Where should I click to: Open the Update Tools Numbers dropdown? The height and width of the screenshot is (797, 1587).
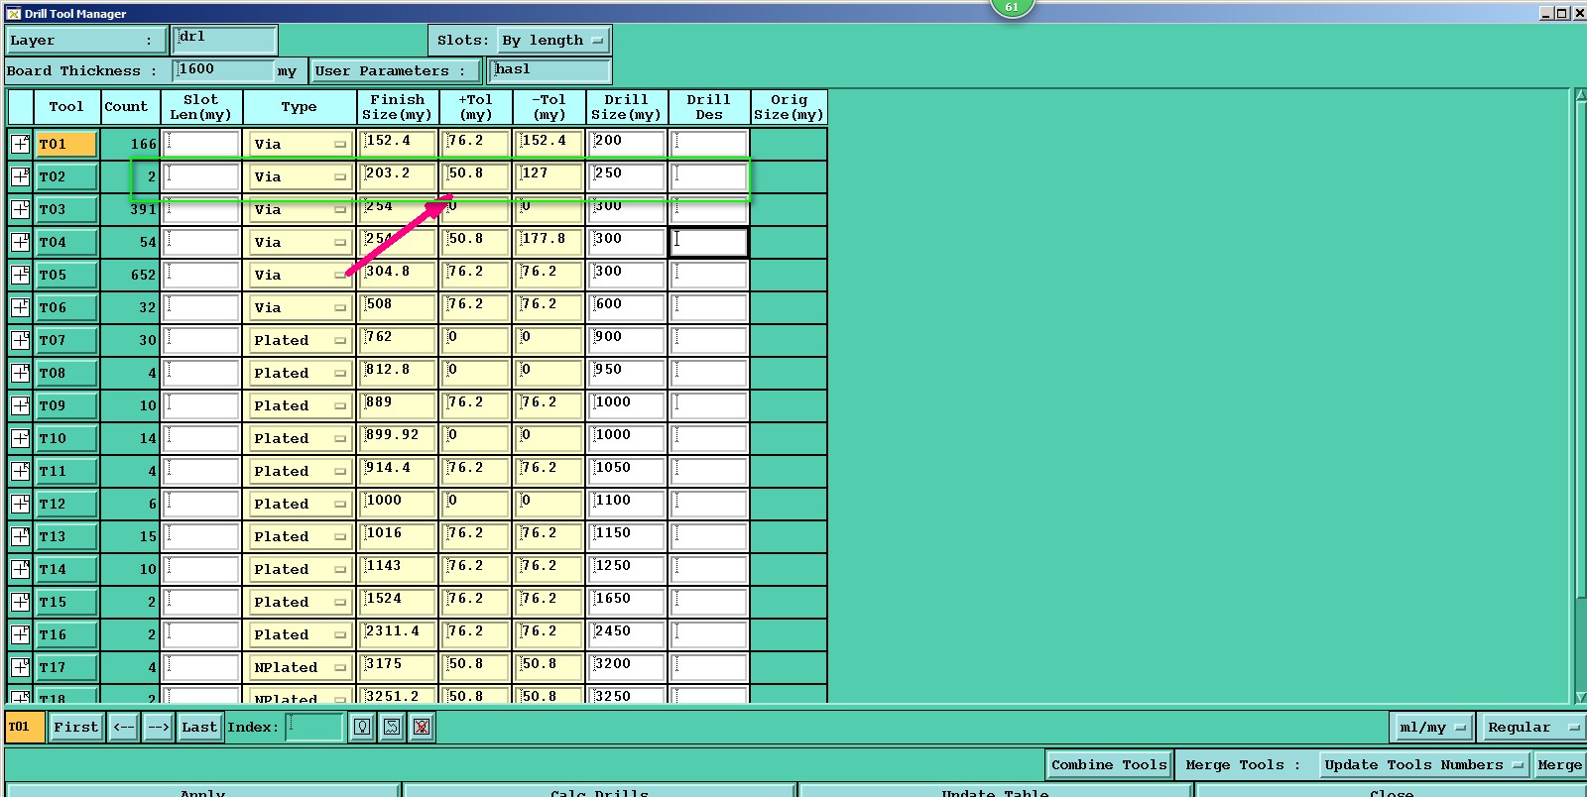[1423, 764]
